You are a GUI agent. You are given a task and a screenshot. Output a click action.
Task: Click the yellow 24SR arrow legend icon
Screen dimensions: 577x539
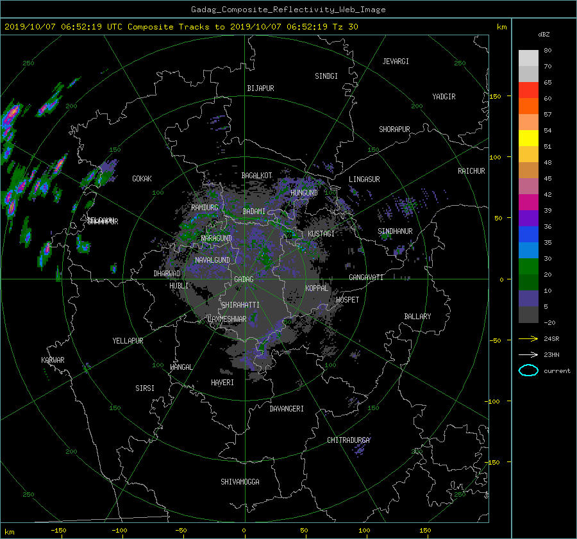(x=528, y=338)
